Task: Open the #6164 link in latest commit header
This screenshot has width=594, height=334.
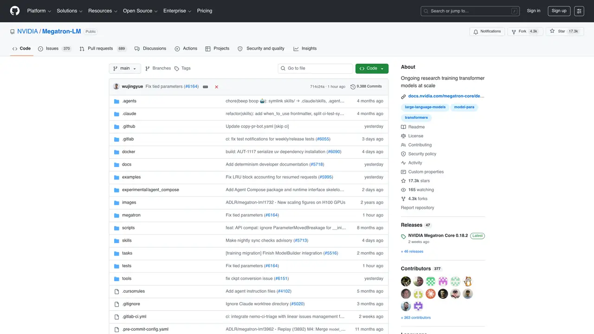Action: coord(191,87)
